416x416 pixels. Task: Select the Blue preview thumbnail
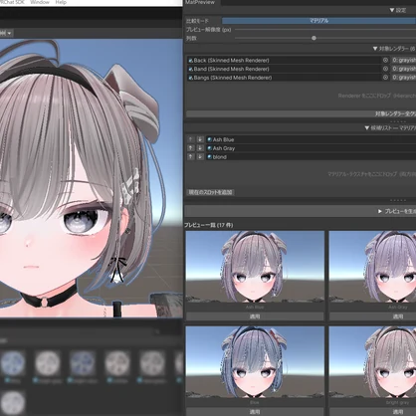[255, 362]
